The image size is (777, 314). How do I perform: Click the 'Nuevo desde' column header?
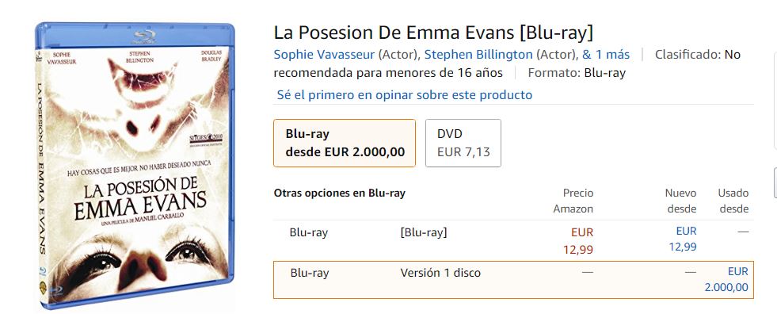pos(681,201)
